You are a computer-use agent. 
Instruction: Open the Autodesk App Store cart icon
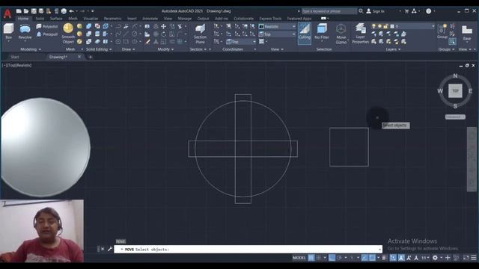pyautogui.click(x=406, y=11)
